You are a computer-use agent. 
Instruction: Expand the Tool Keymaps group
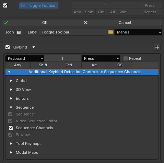click(x=11, y=144)
